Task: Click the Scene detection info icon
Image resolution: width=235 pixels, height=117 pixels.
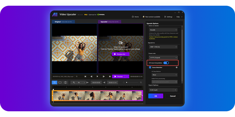Action: [177, 67]
